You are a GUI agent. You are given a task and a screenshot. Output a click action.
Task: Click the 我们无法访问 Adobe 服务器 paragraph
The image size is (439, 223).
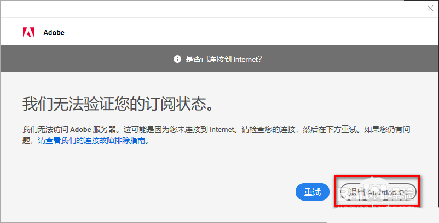[216, 135]
